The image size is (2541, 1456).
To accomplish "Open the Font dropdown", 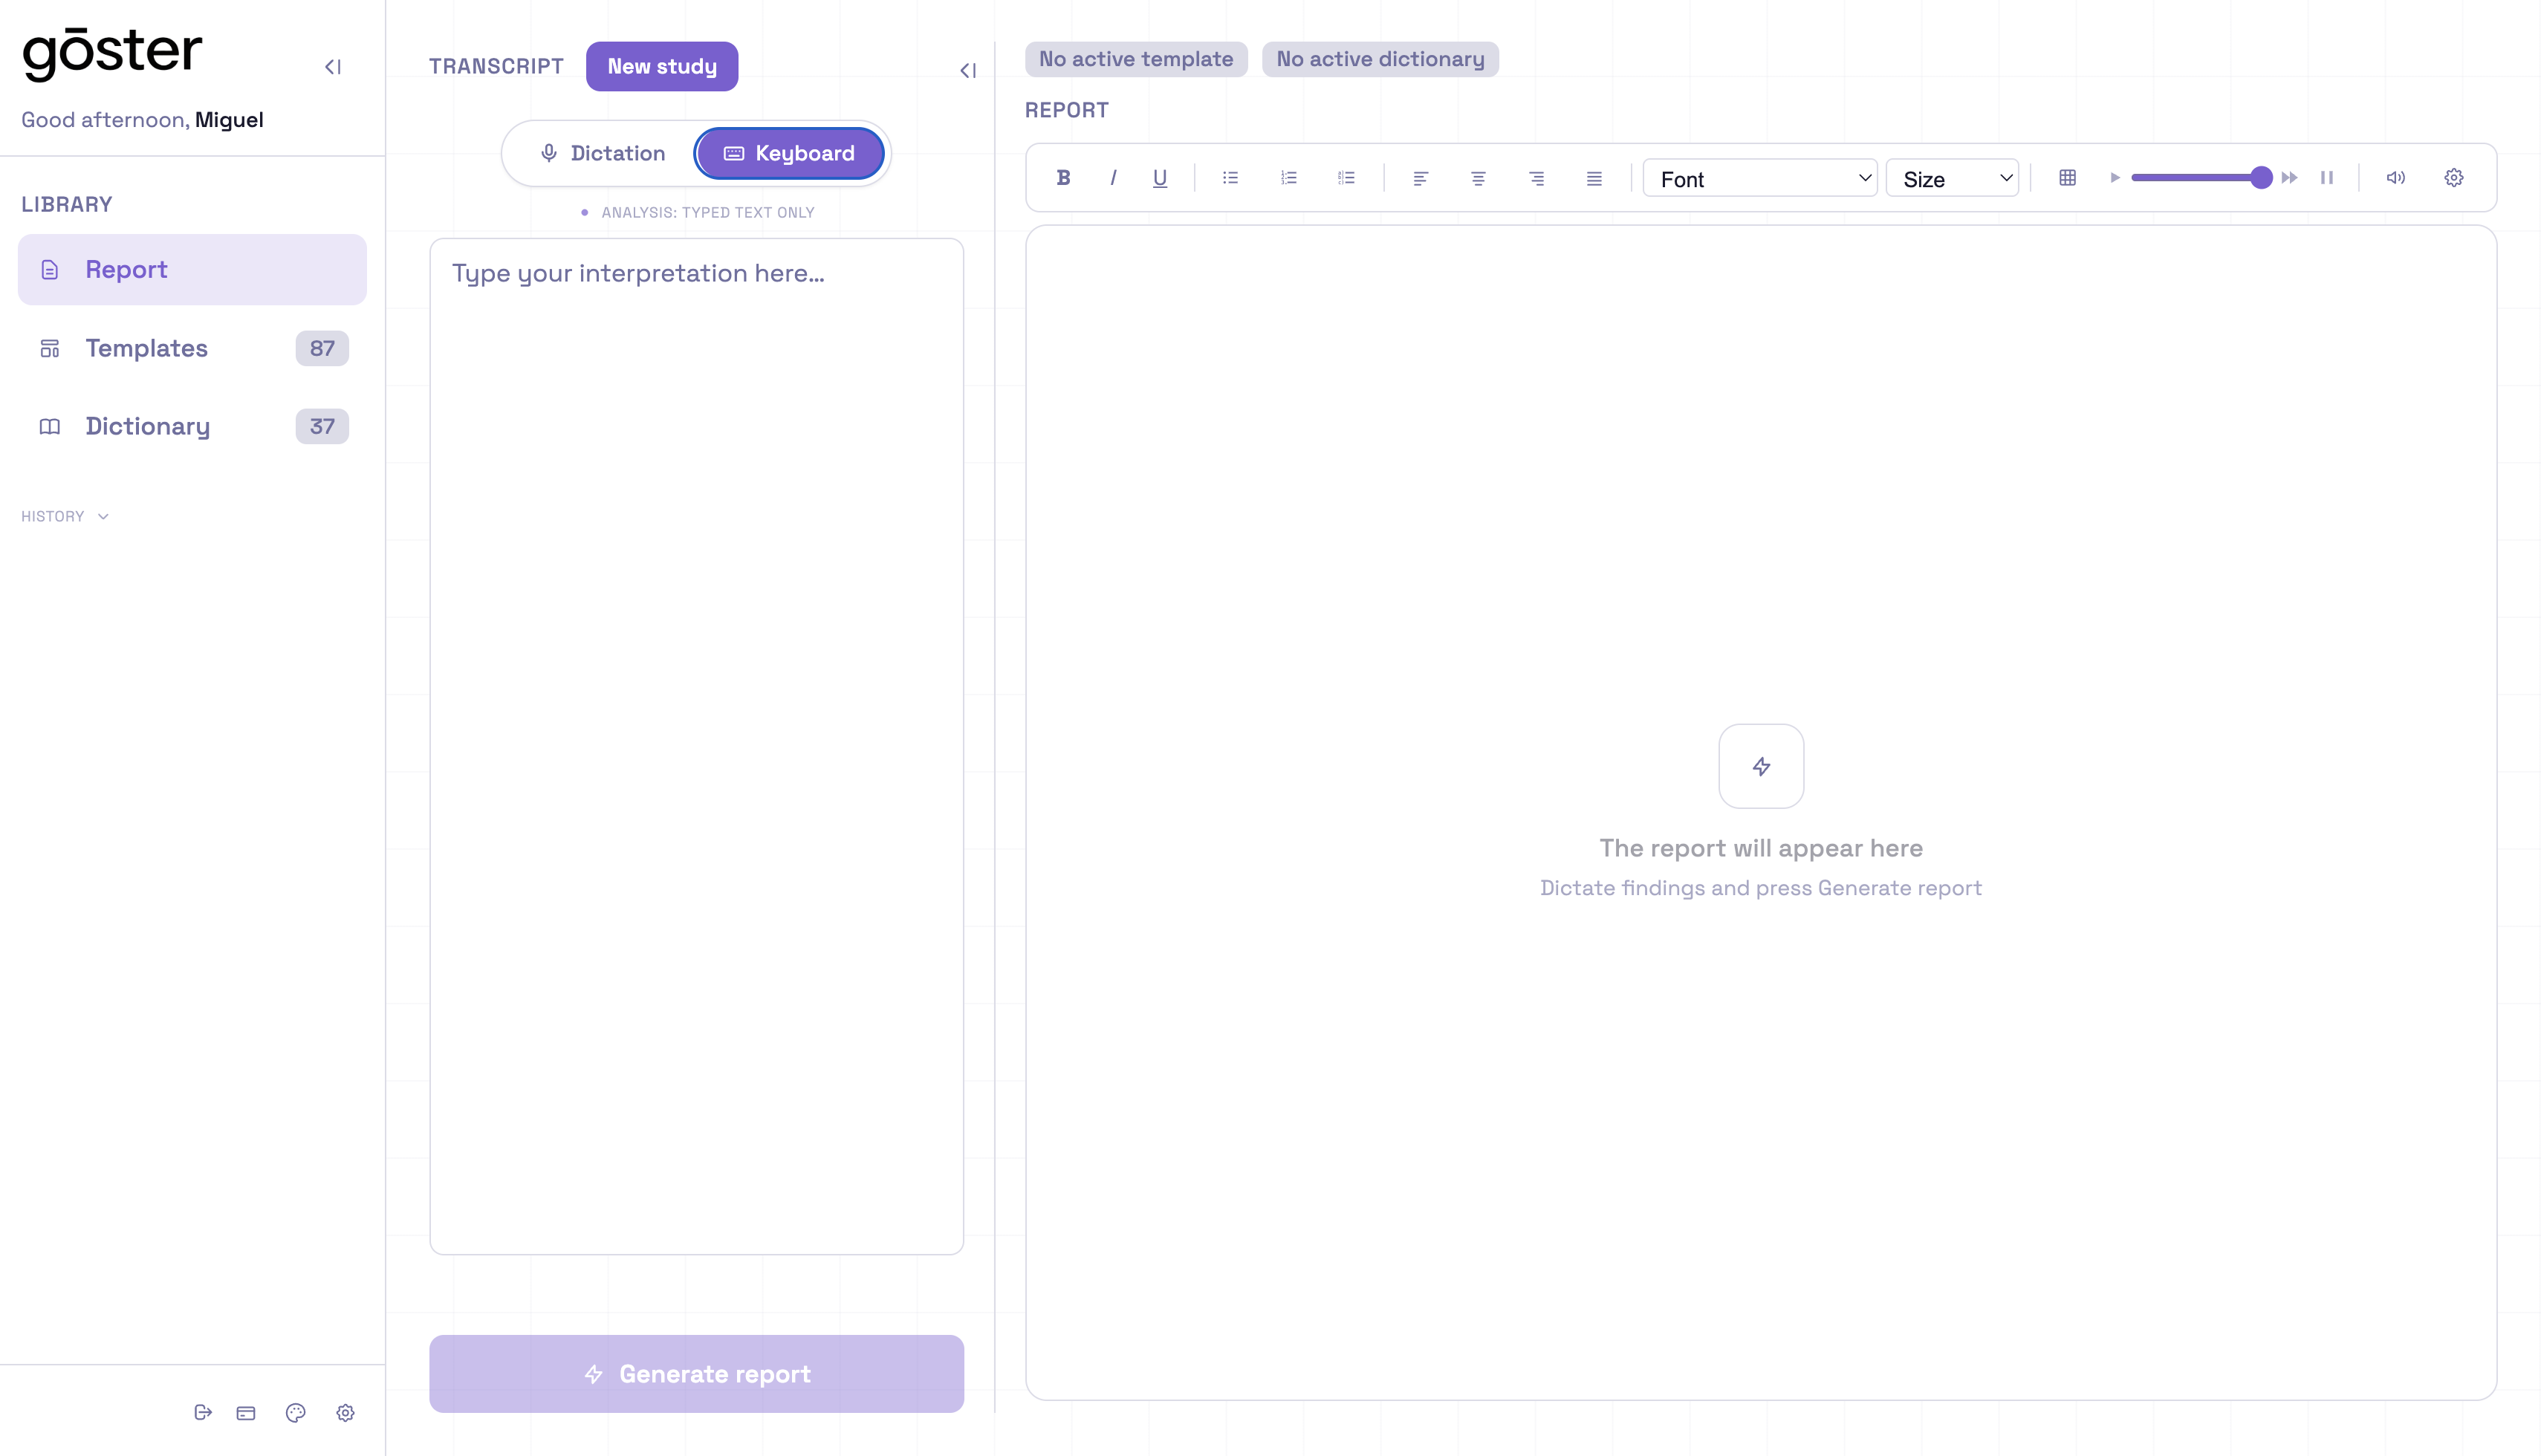I will pos(1759,178).
